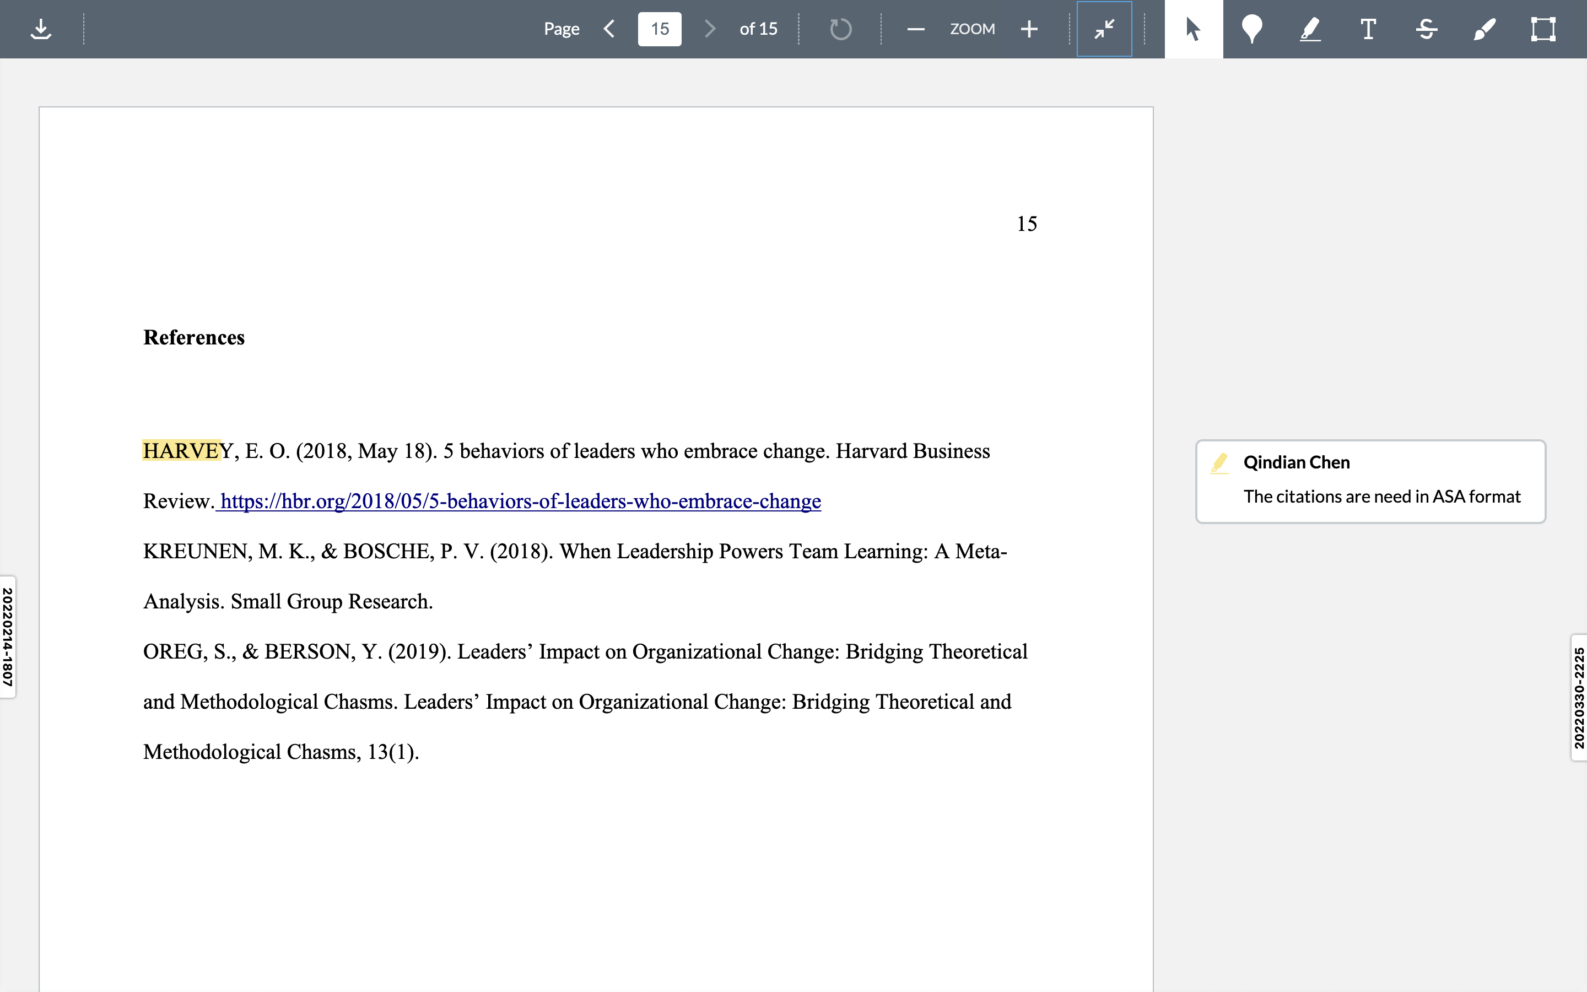The image size is (1587, 992).
Task: Click the highlight icon in Qindian Chen's comment
Action: (1220, 462)
